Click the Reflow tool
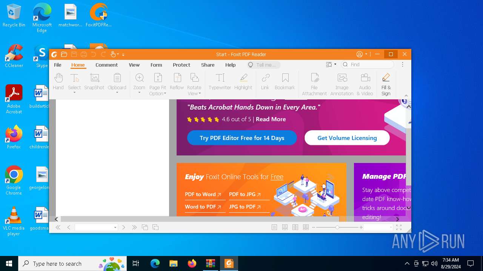 click(x=177, y=82)
